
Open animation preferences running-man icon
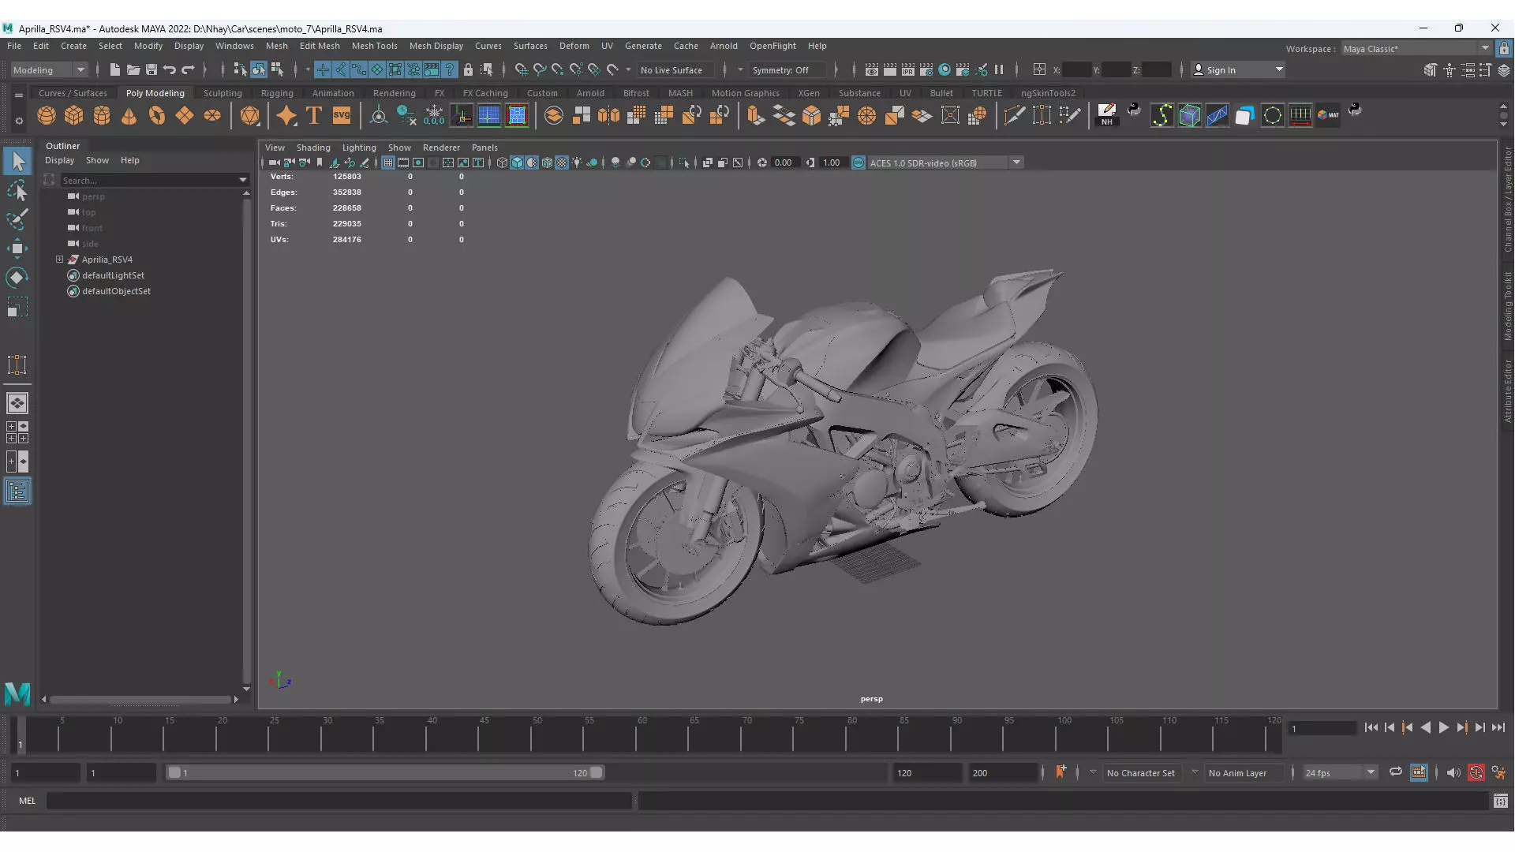coord(1498,773)
